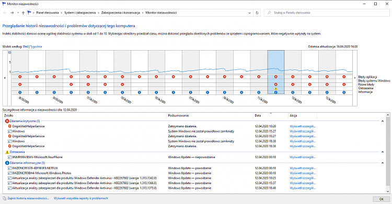Sort list by Podsumowanie column header
This screenshot has width=392, height=204.
click(x=210, y=116)
